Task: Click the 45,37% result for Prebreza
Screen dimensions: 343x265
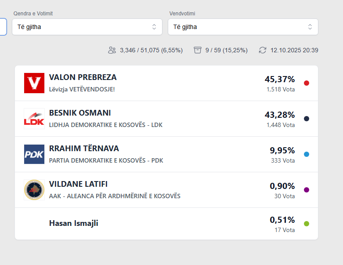Action: tap(280, 79)
